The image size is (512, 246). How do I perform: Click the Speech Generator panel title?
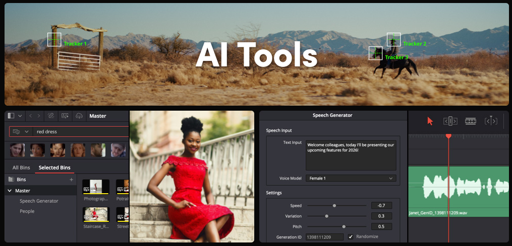point(332,115)
